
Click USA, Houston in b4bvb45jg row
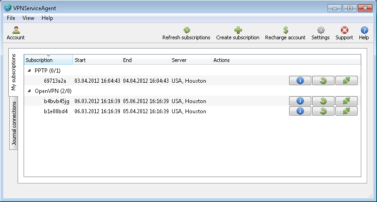click(x=189, y=101)
